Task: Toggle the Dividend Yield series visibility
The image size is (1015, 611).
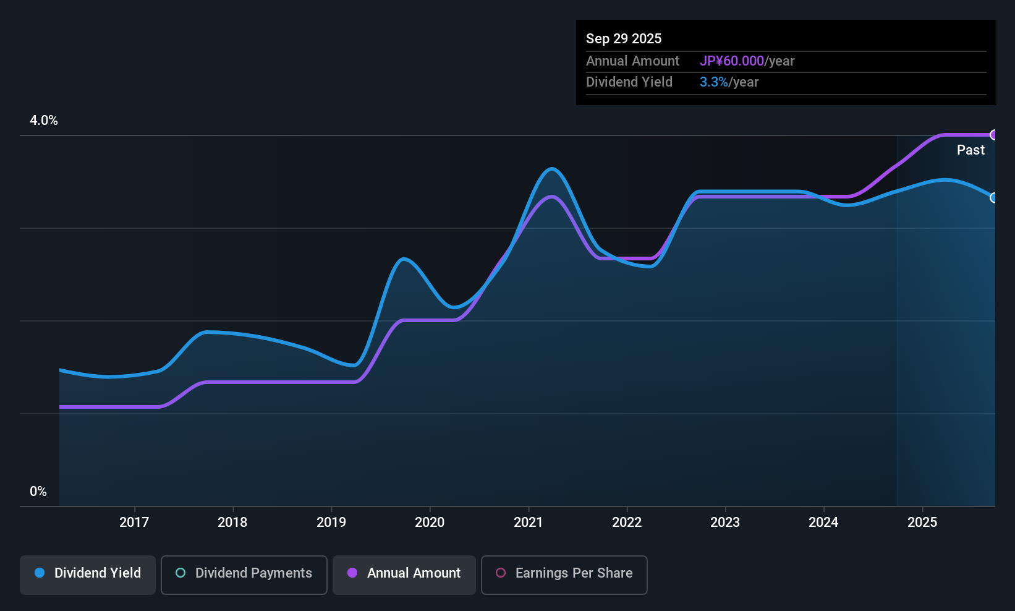Action: (x=87, y=574)
